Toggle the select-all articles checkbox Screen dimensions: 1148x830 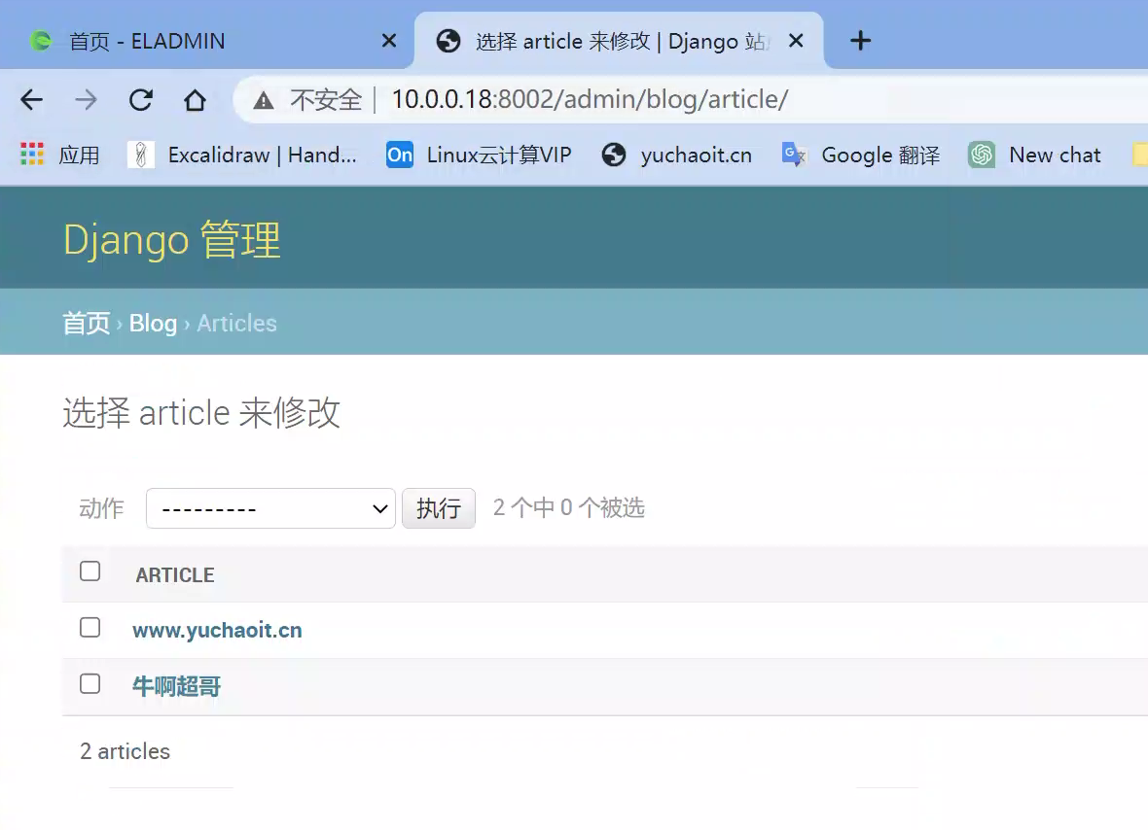click(90, 571)
